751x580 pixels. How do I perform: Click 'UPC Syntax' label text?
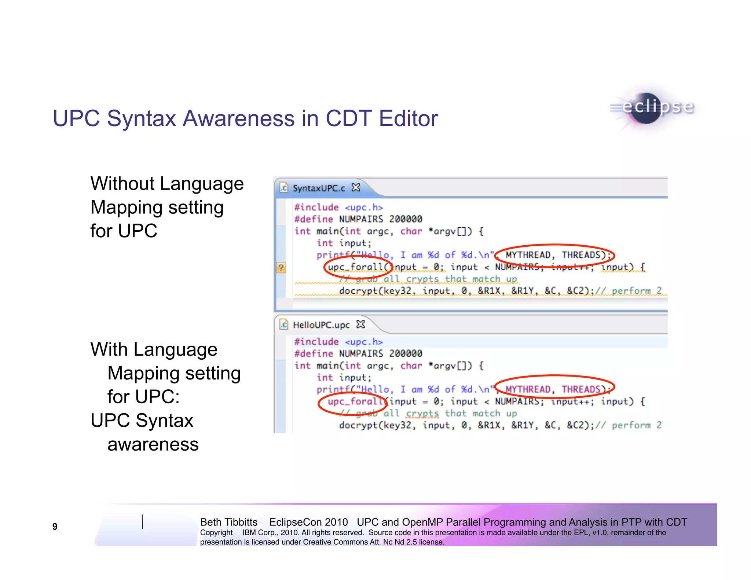coord(142,421)
